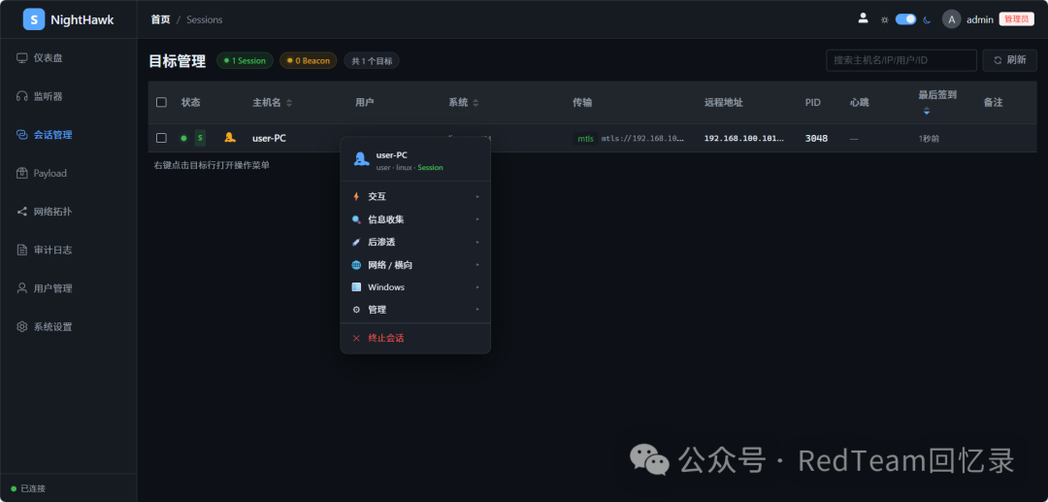1048x502 pixels.
Task: Click the Payload package icon
Action: (x=22, y=173)
